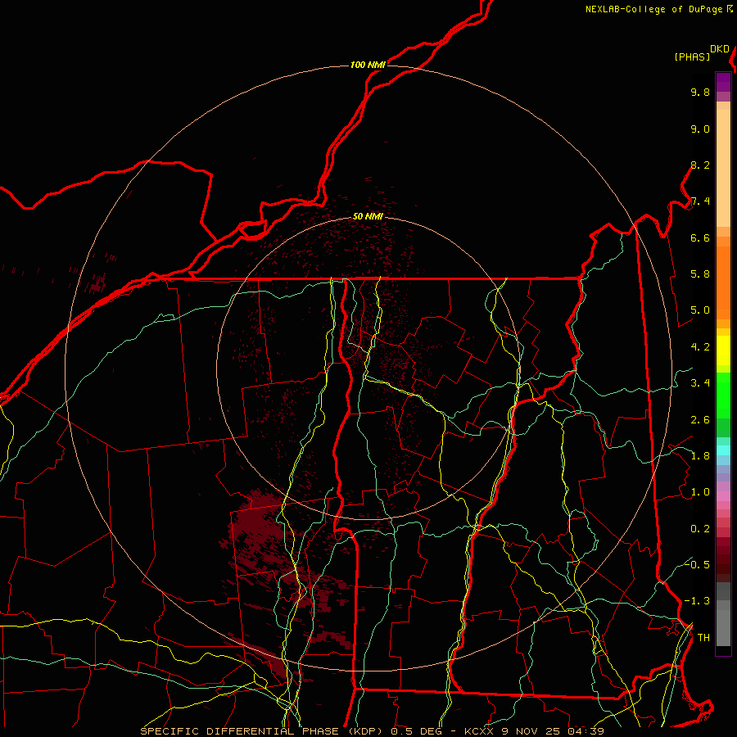
Task: Click the 1.0 scale value
Action: click(x=700, y=492)
